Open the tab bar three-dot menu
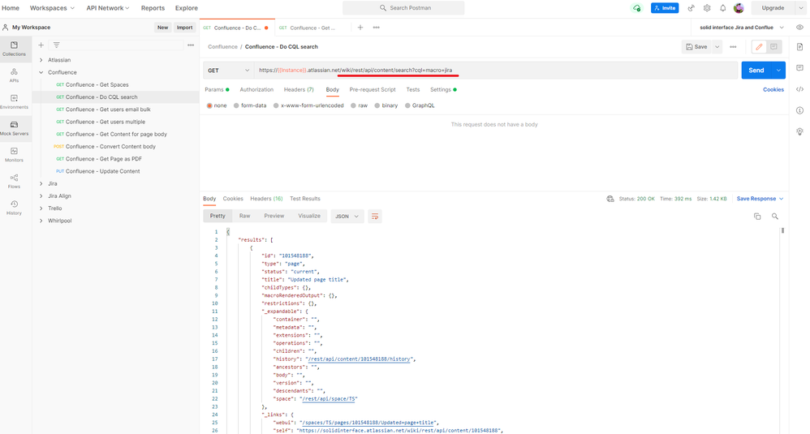810x434 pixels. click(x=376, y=28)
